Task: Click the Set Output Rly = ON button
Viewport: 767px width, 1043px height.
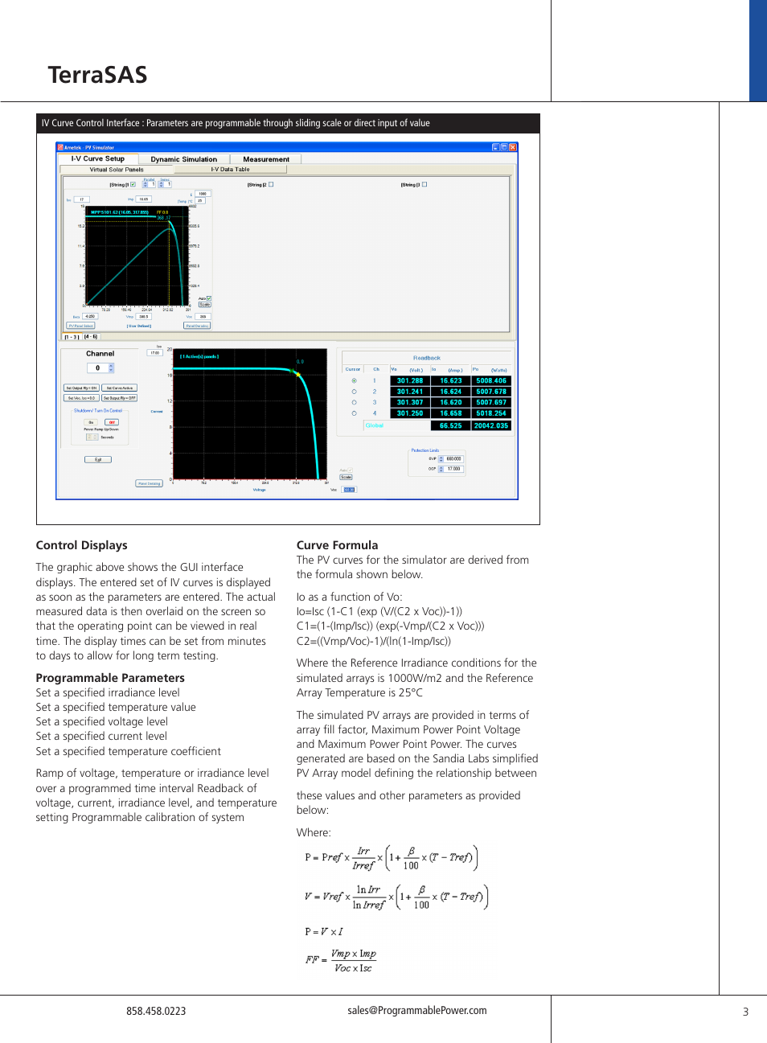Action: point(81,388)
